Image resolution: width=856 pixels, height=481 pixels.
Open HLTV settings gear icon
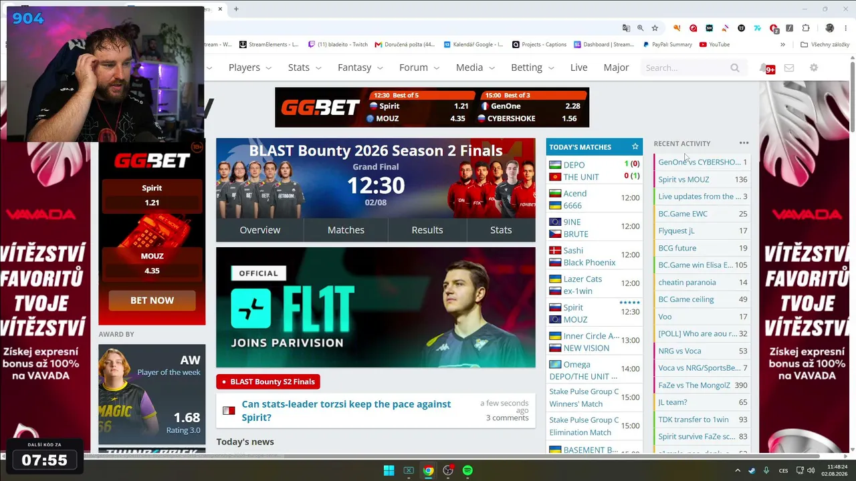click(x=814, y=67)
